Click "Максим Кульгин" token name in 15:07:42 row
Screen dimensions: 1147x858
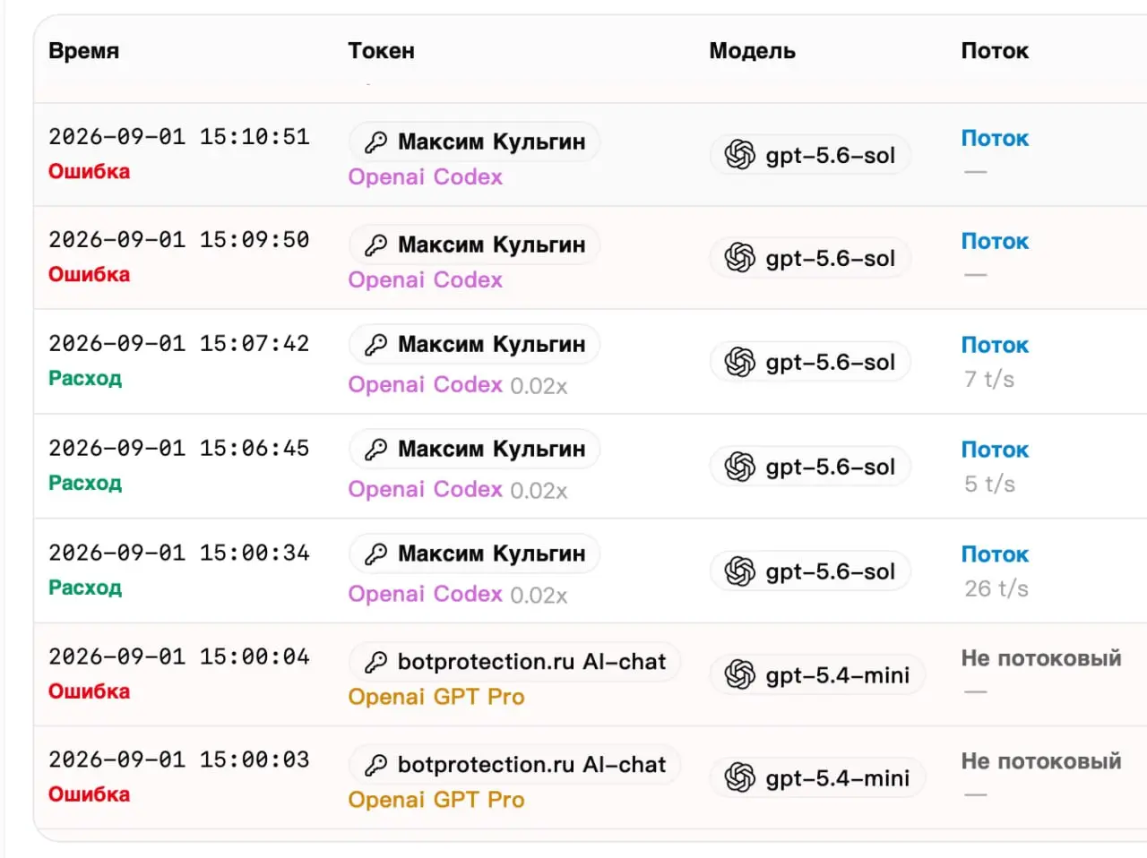tap(492, 345)
